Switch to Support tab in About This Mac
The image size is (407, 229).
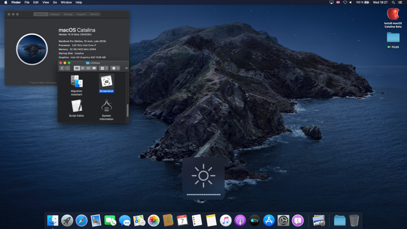[81, 14]
